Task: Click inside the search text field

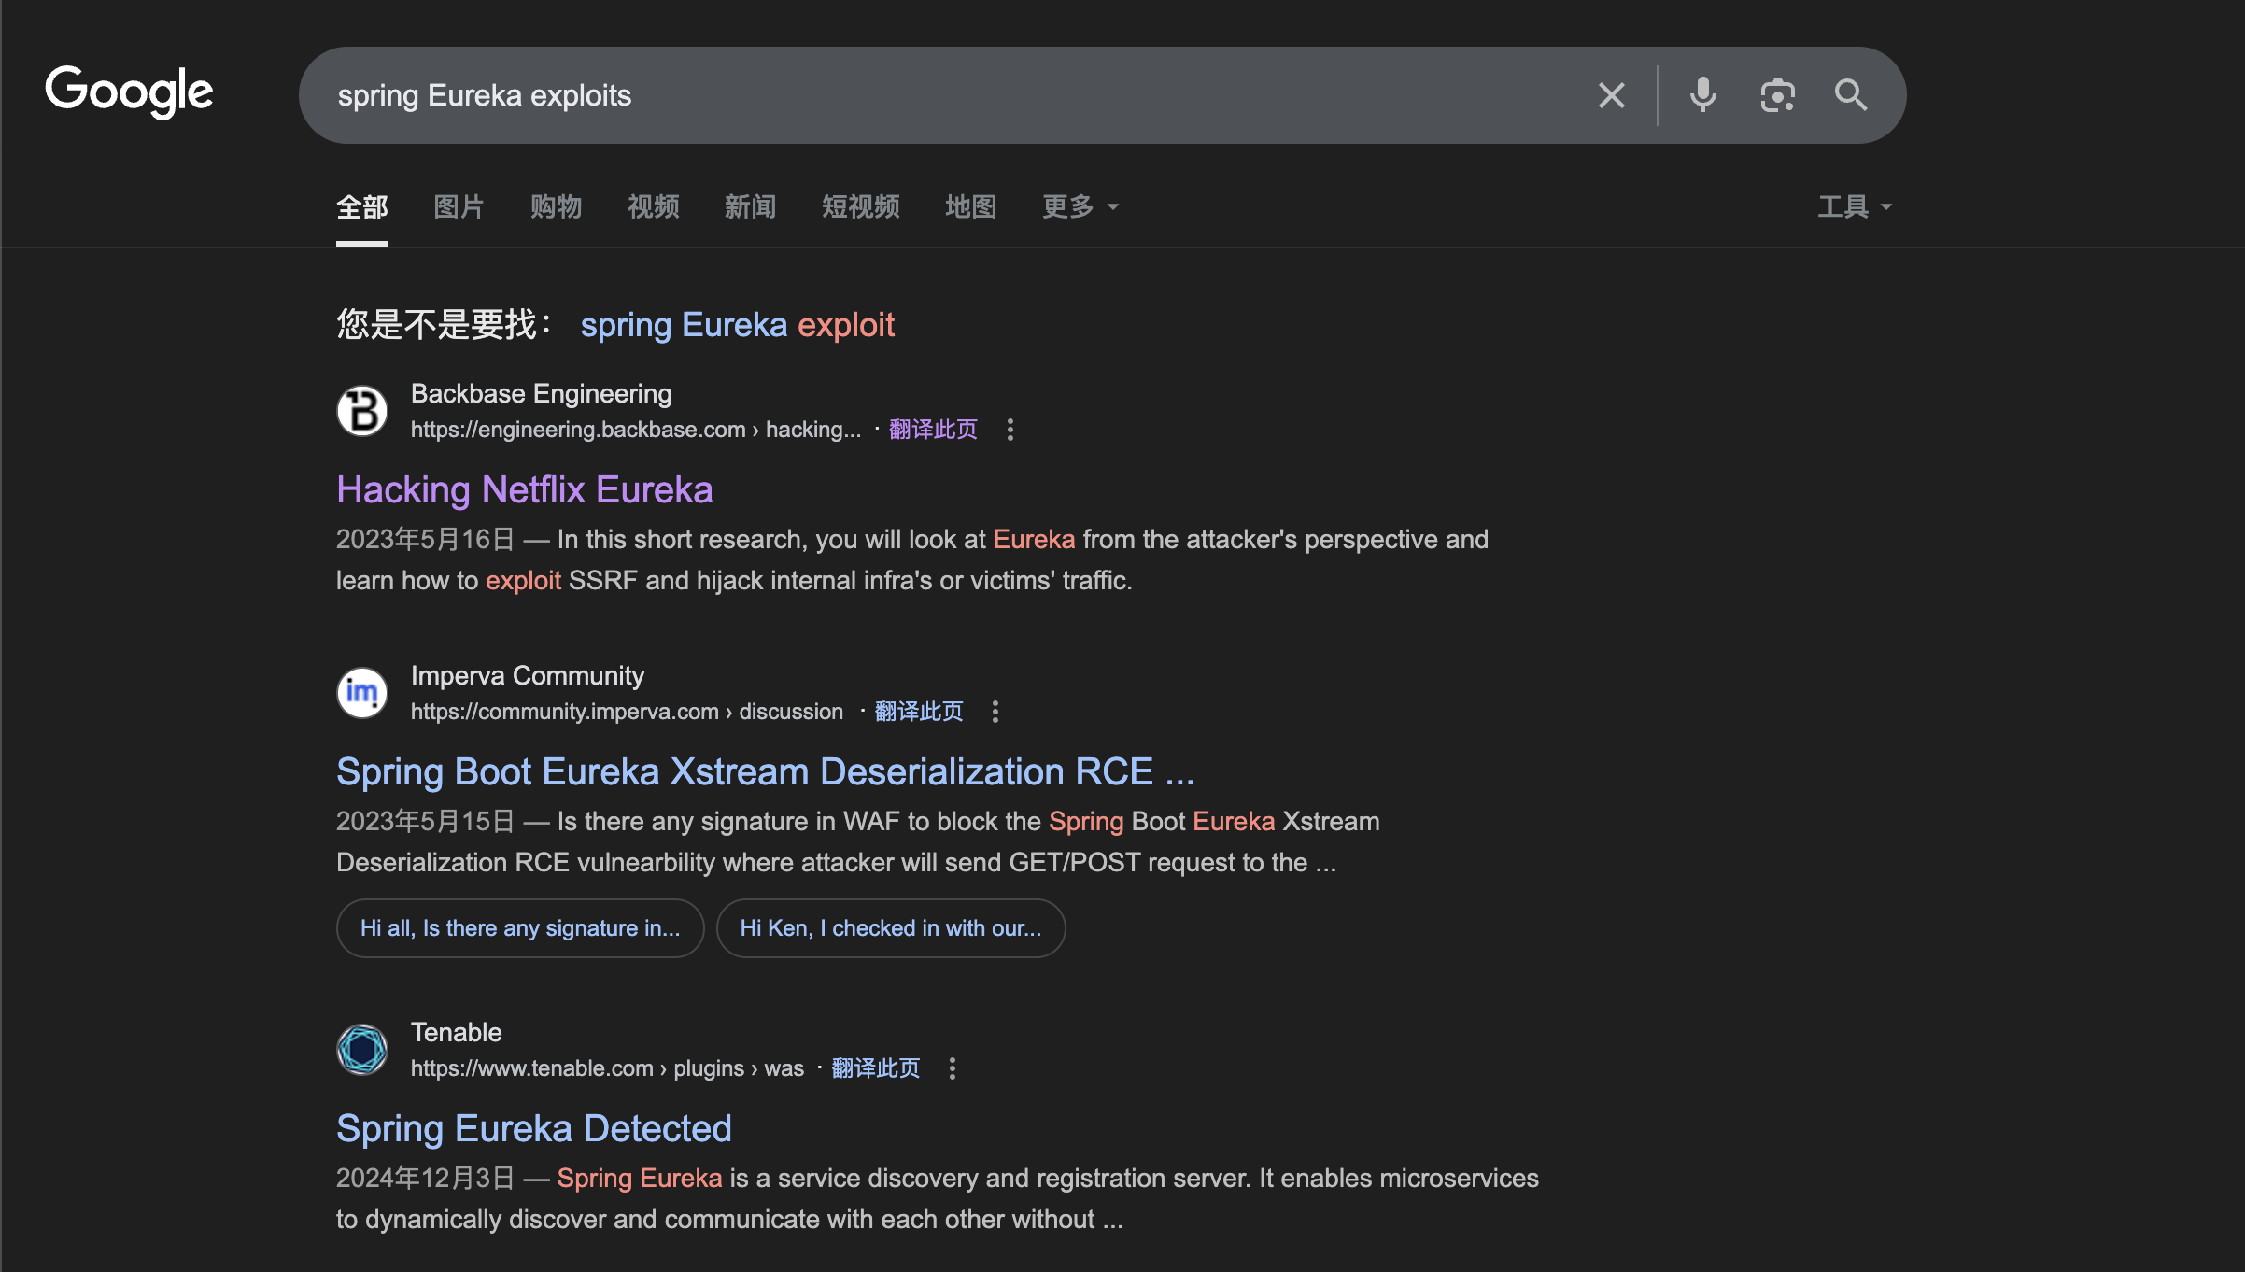Action: point(934,95)
